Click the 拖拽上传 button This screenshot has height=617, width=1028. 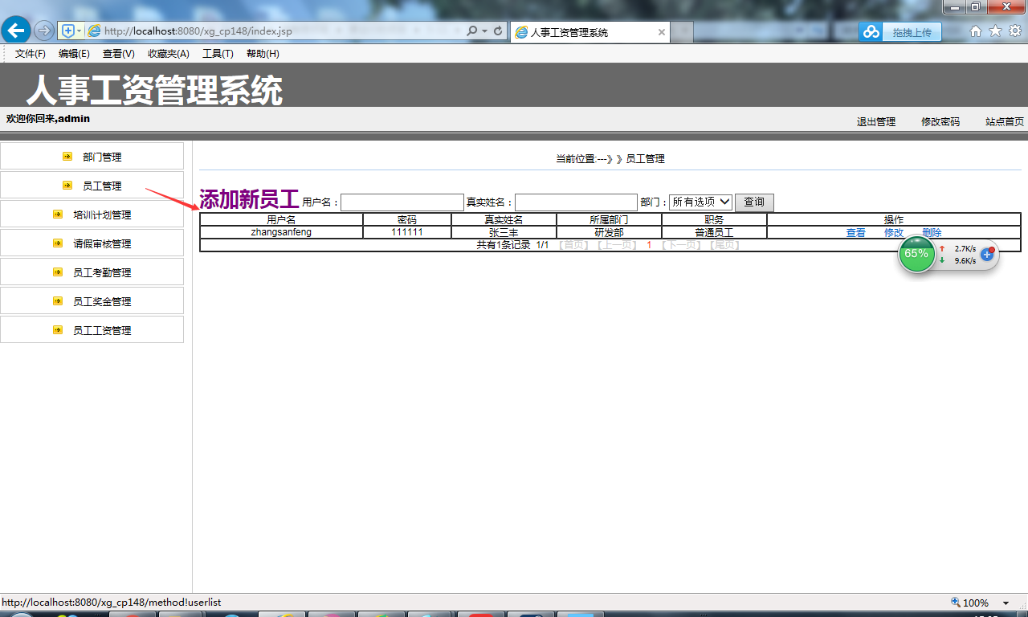click(912, 32)
